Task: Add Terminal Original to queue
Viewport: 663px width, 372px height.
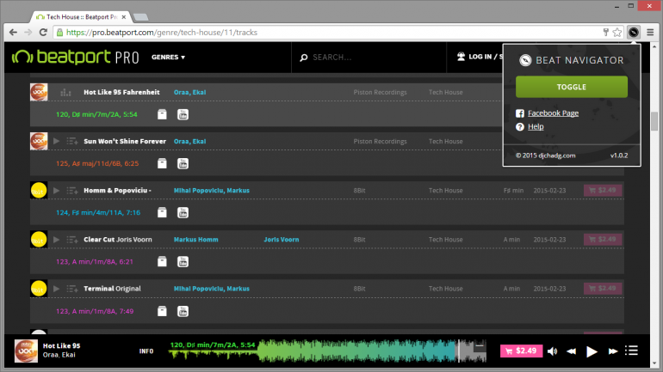Action: (71, 289)
